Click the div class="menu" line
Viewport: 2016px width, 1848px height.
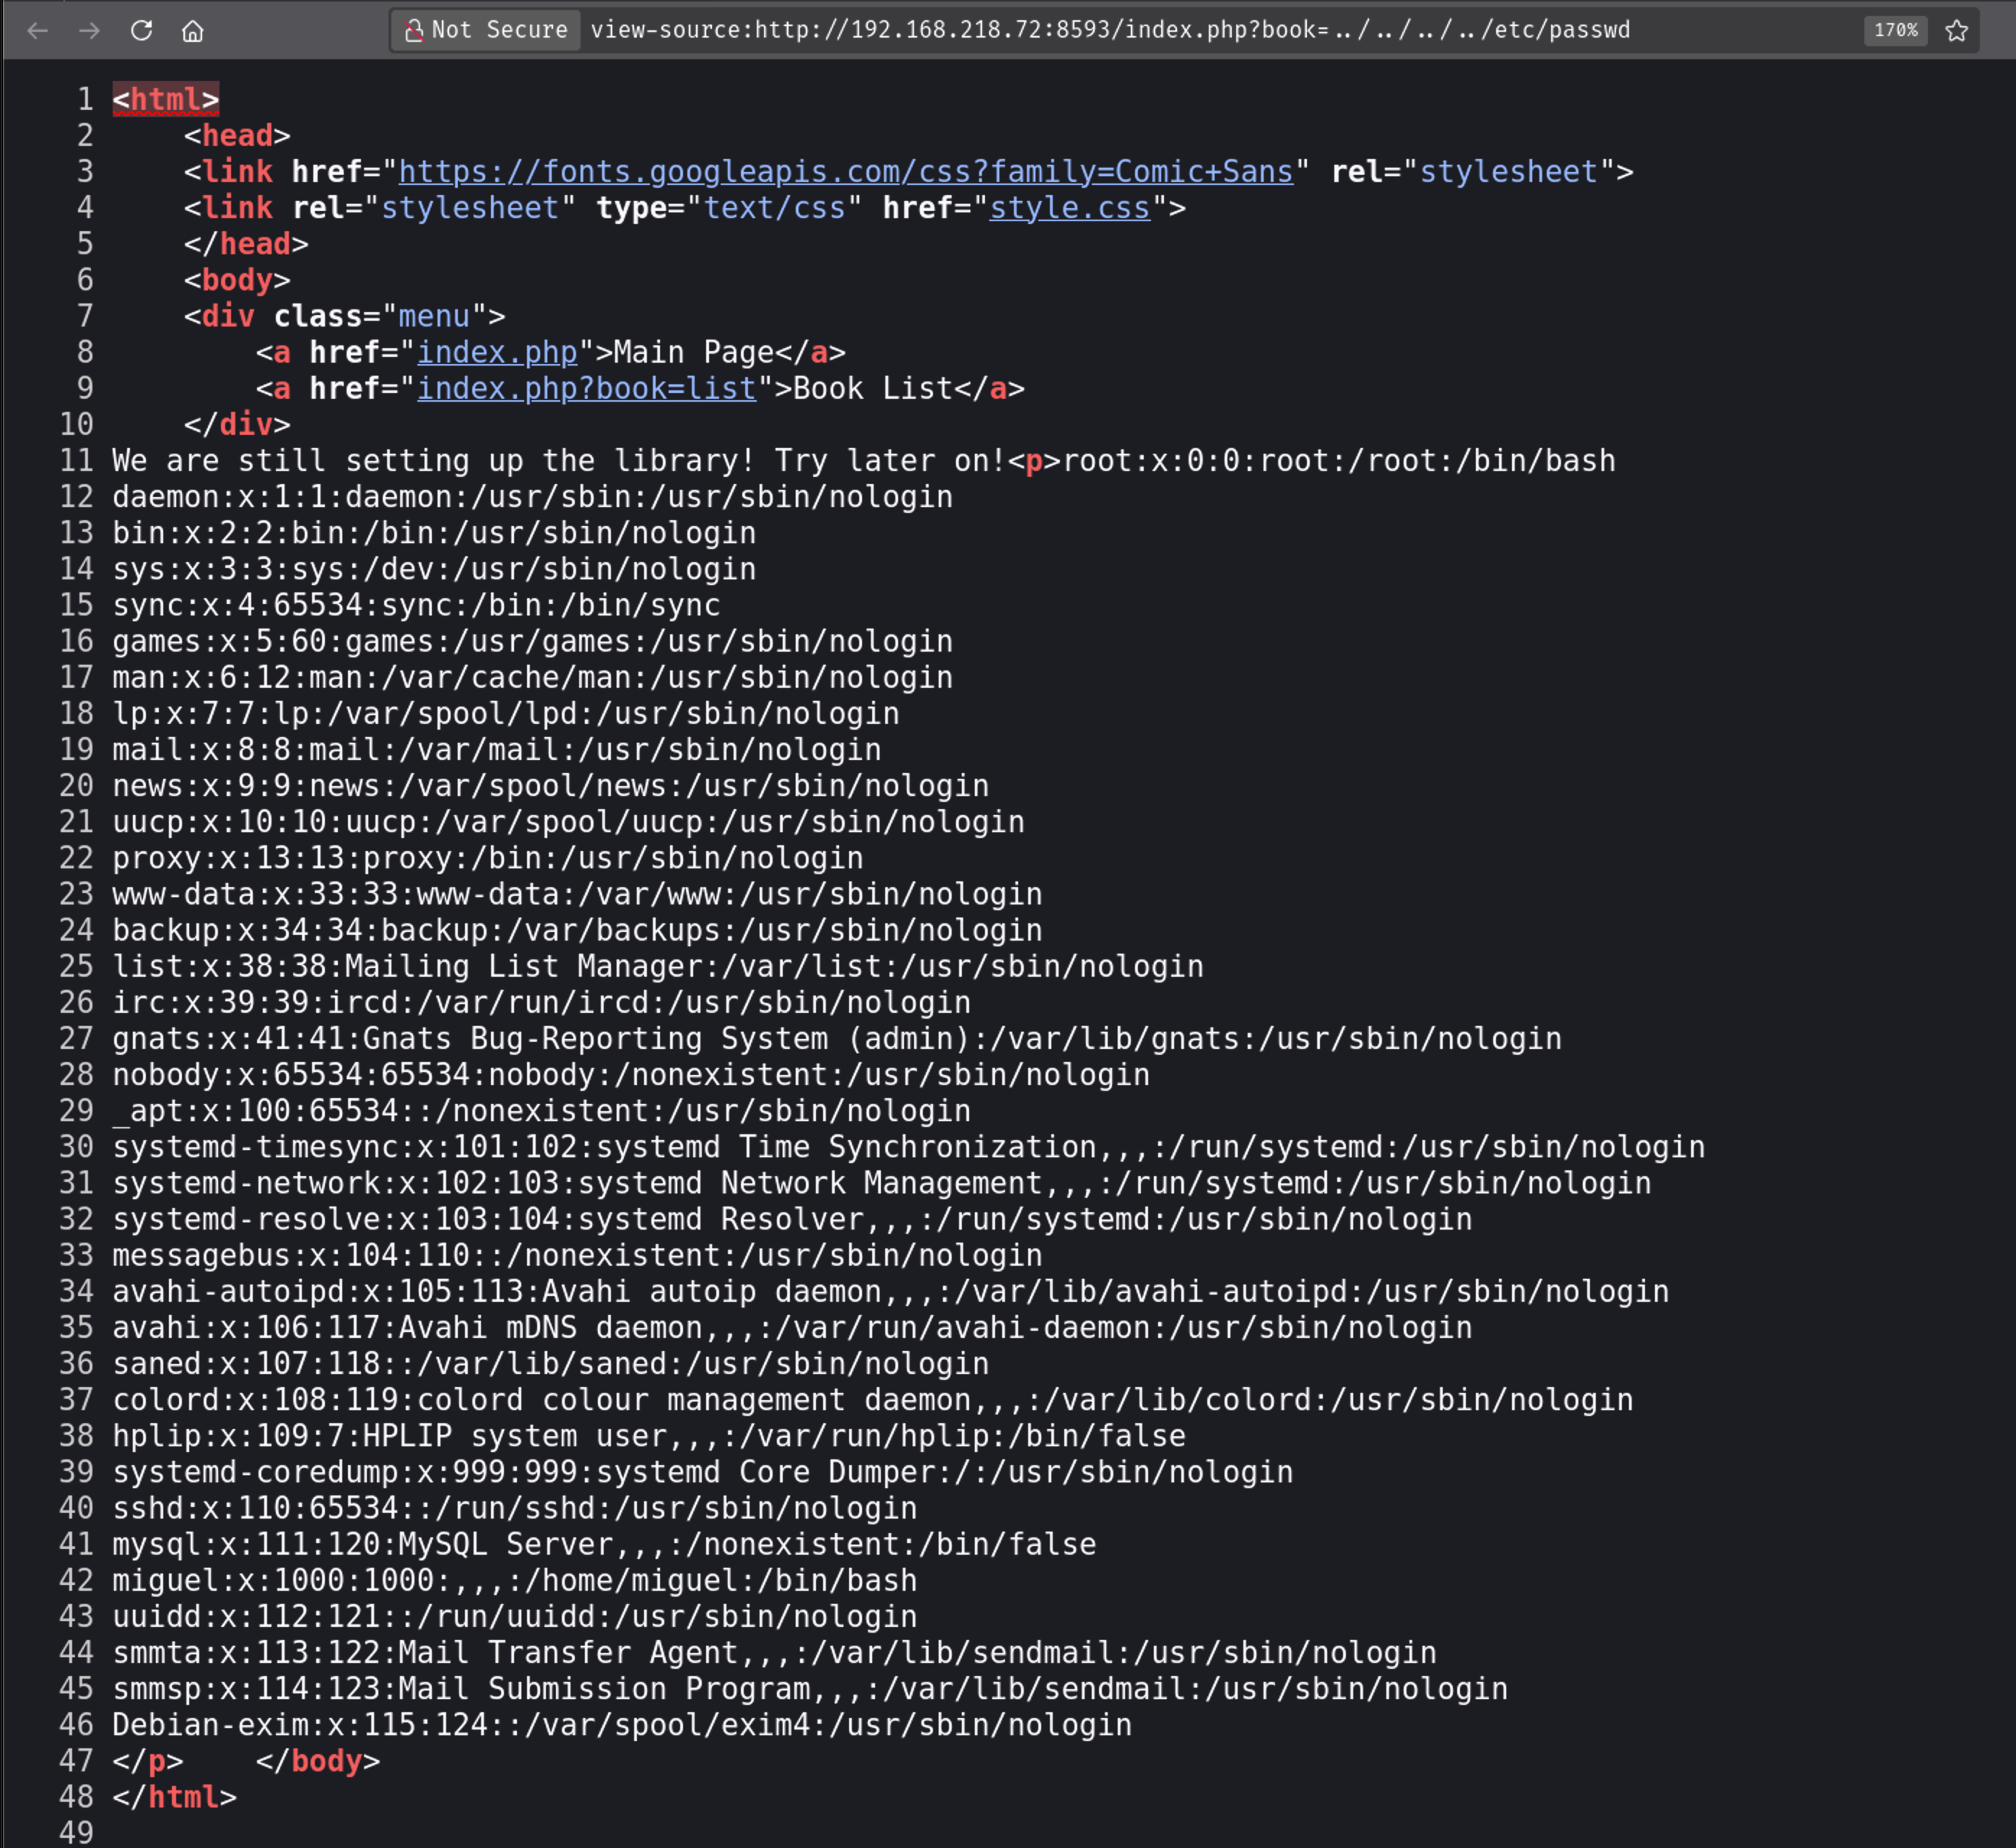345,316
